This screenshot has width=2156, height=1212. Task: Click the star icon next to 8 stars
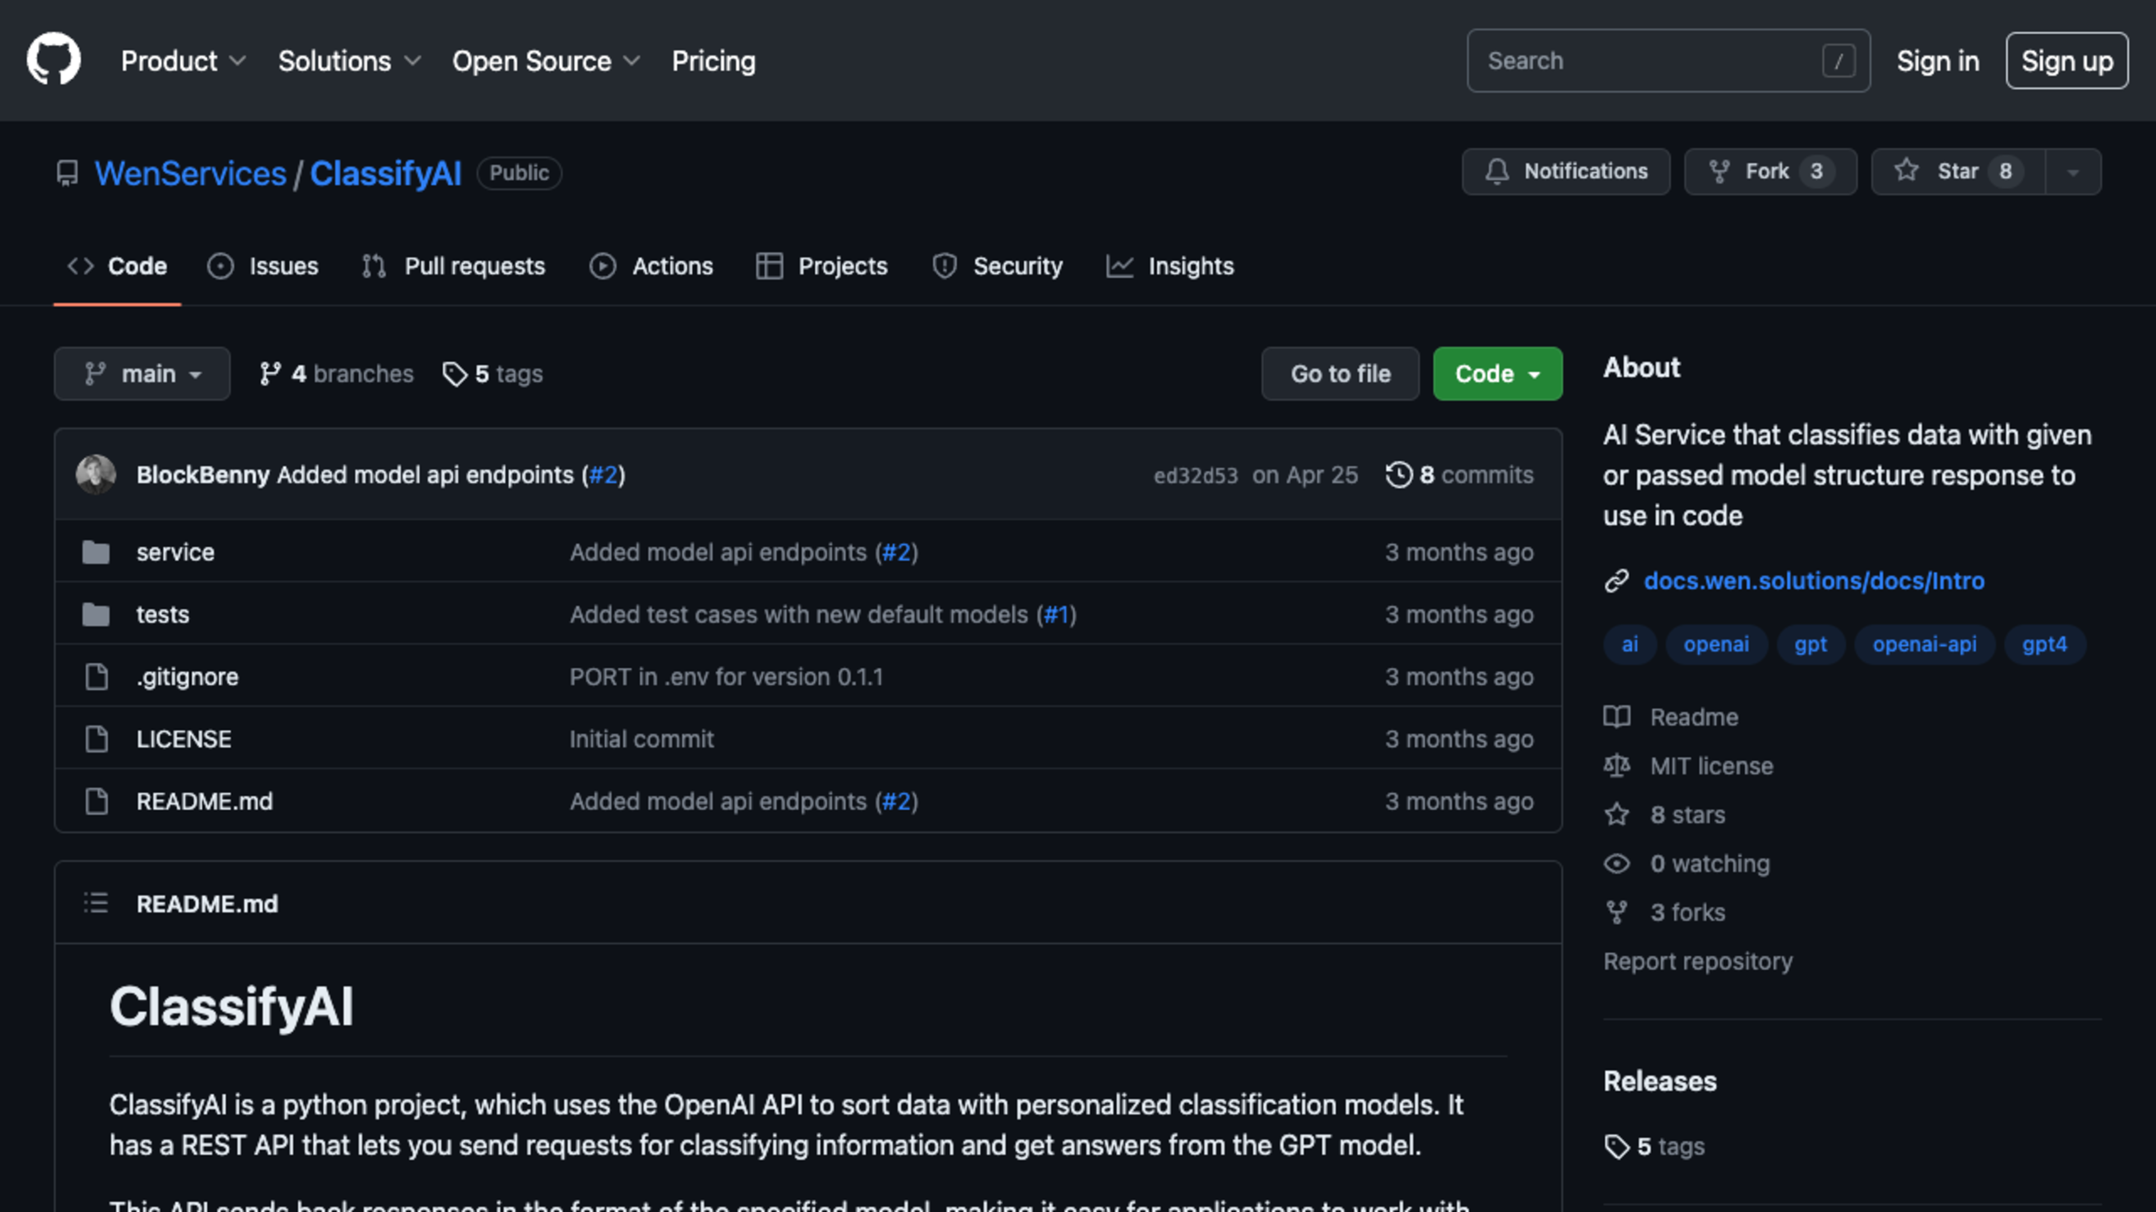click(x=1617, y=815)
